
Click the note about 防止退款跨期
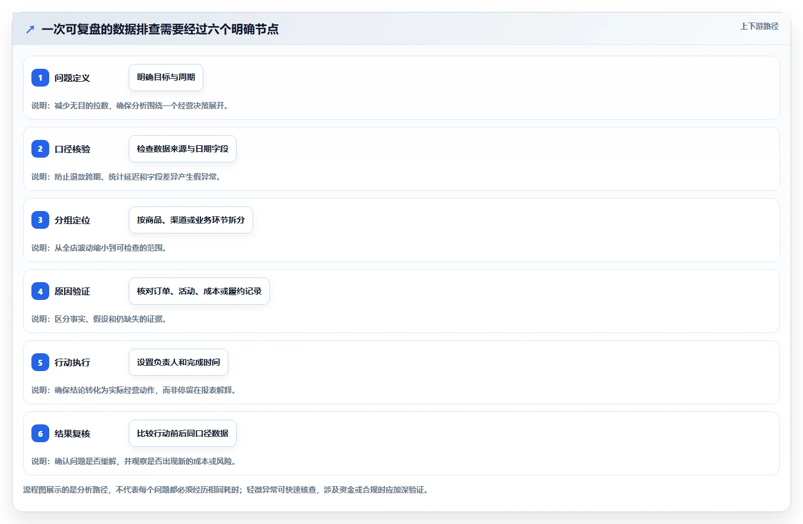[x=126, y=177]
